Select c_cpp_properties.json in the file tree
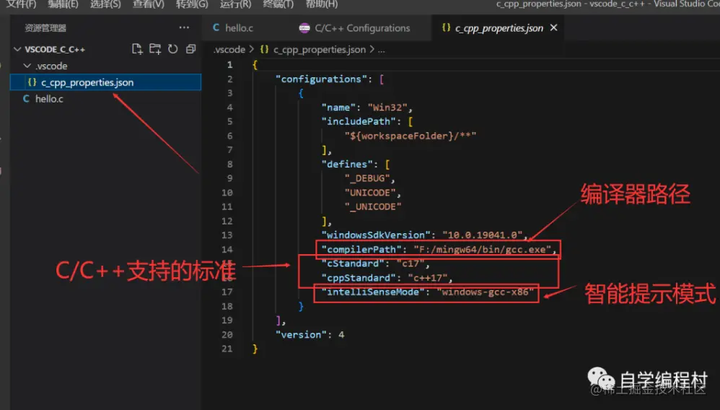The width and height of the screenshot is (720, 410). pos(105,82)
